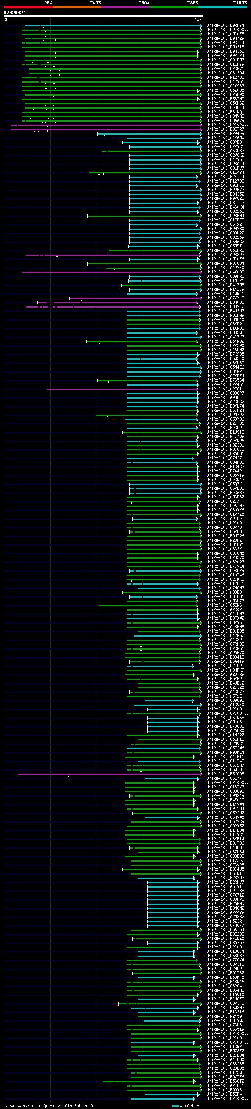This screenshot has width=251, height=1109.
Task: Open the UniRef100_P12782 entry
Action: 225,77
